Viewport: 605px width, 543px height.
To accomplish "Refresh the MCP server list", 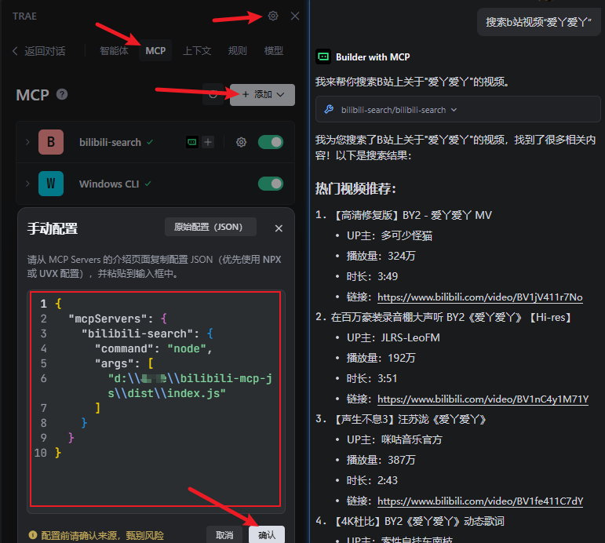I will pyautogui.click(x=213, y=94).
